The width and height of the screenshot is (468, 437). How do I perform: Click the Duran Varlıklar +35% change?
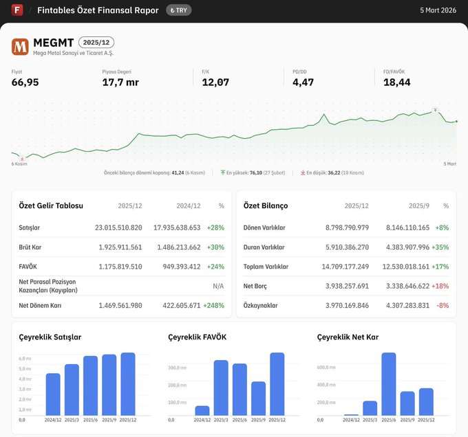(x=440, y=247)
